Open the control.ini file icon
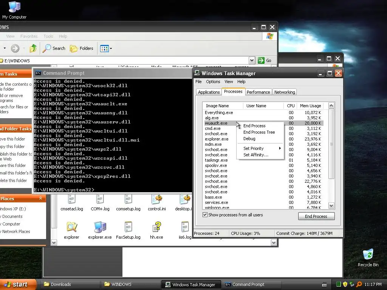 (157, 203)
